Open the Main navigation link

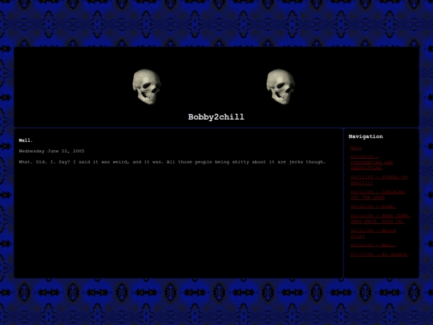(x=356, y=148)
